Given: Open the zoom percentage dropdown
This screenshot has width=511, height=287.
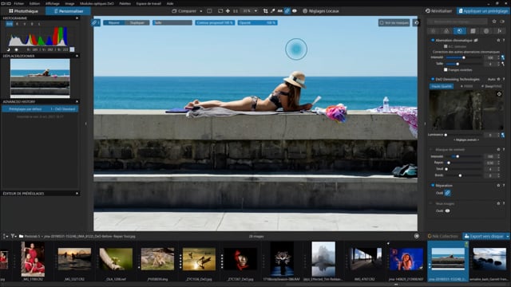Looking at the screenshot, I should click(x=255, y=11).
